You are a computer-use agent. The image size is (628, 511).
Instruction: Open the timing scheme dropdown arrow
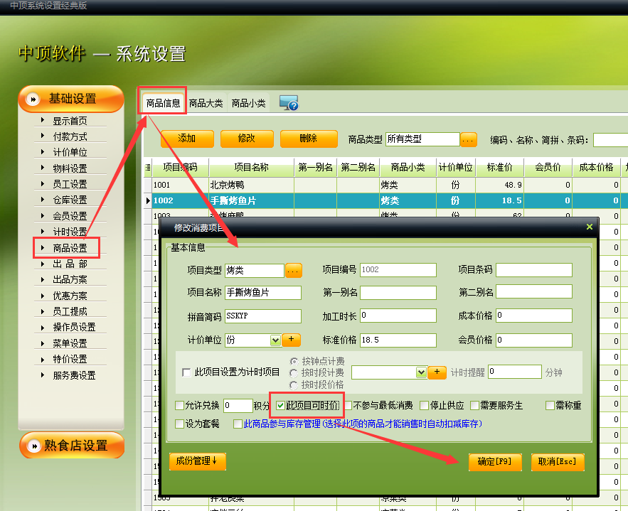[x=421, y=372]
